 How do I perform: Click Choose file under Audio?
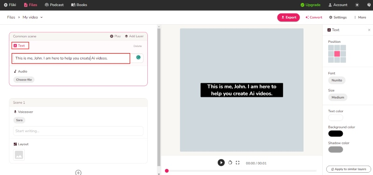(24, 80)
